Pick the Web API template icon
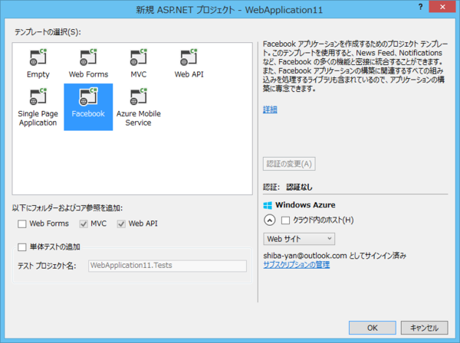The image size is (460, 343). [x=189, y=57]
